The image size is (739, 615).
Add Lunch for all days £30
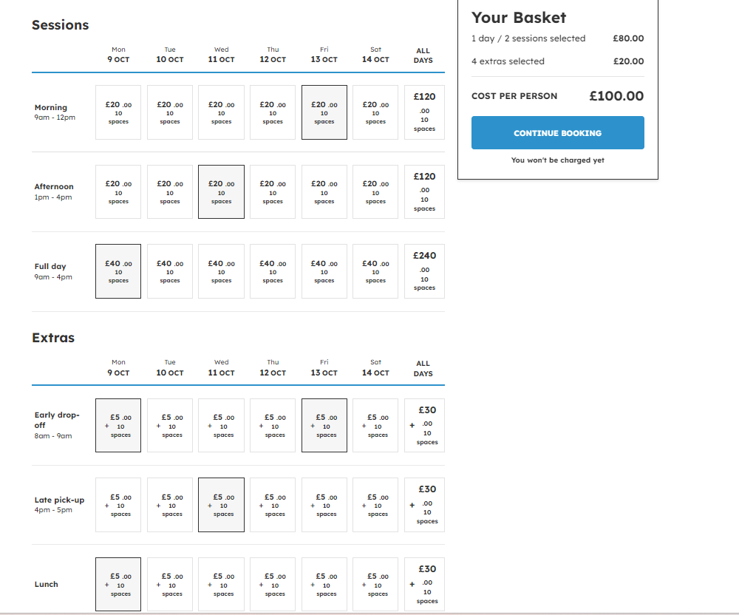[x=424, y=584]
